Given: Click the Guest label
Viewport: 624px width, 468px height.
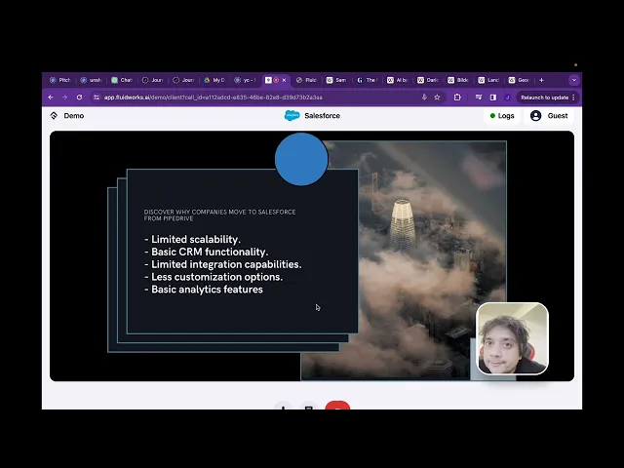Looking at the screenshot, I should click(x=558, y=116).
